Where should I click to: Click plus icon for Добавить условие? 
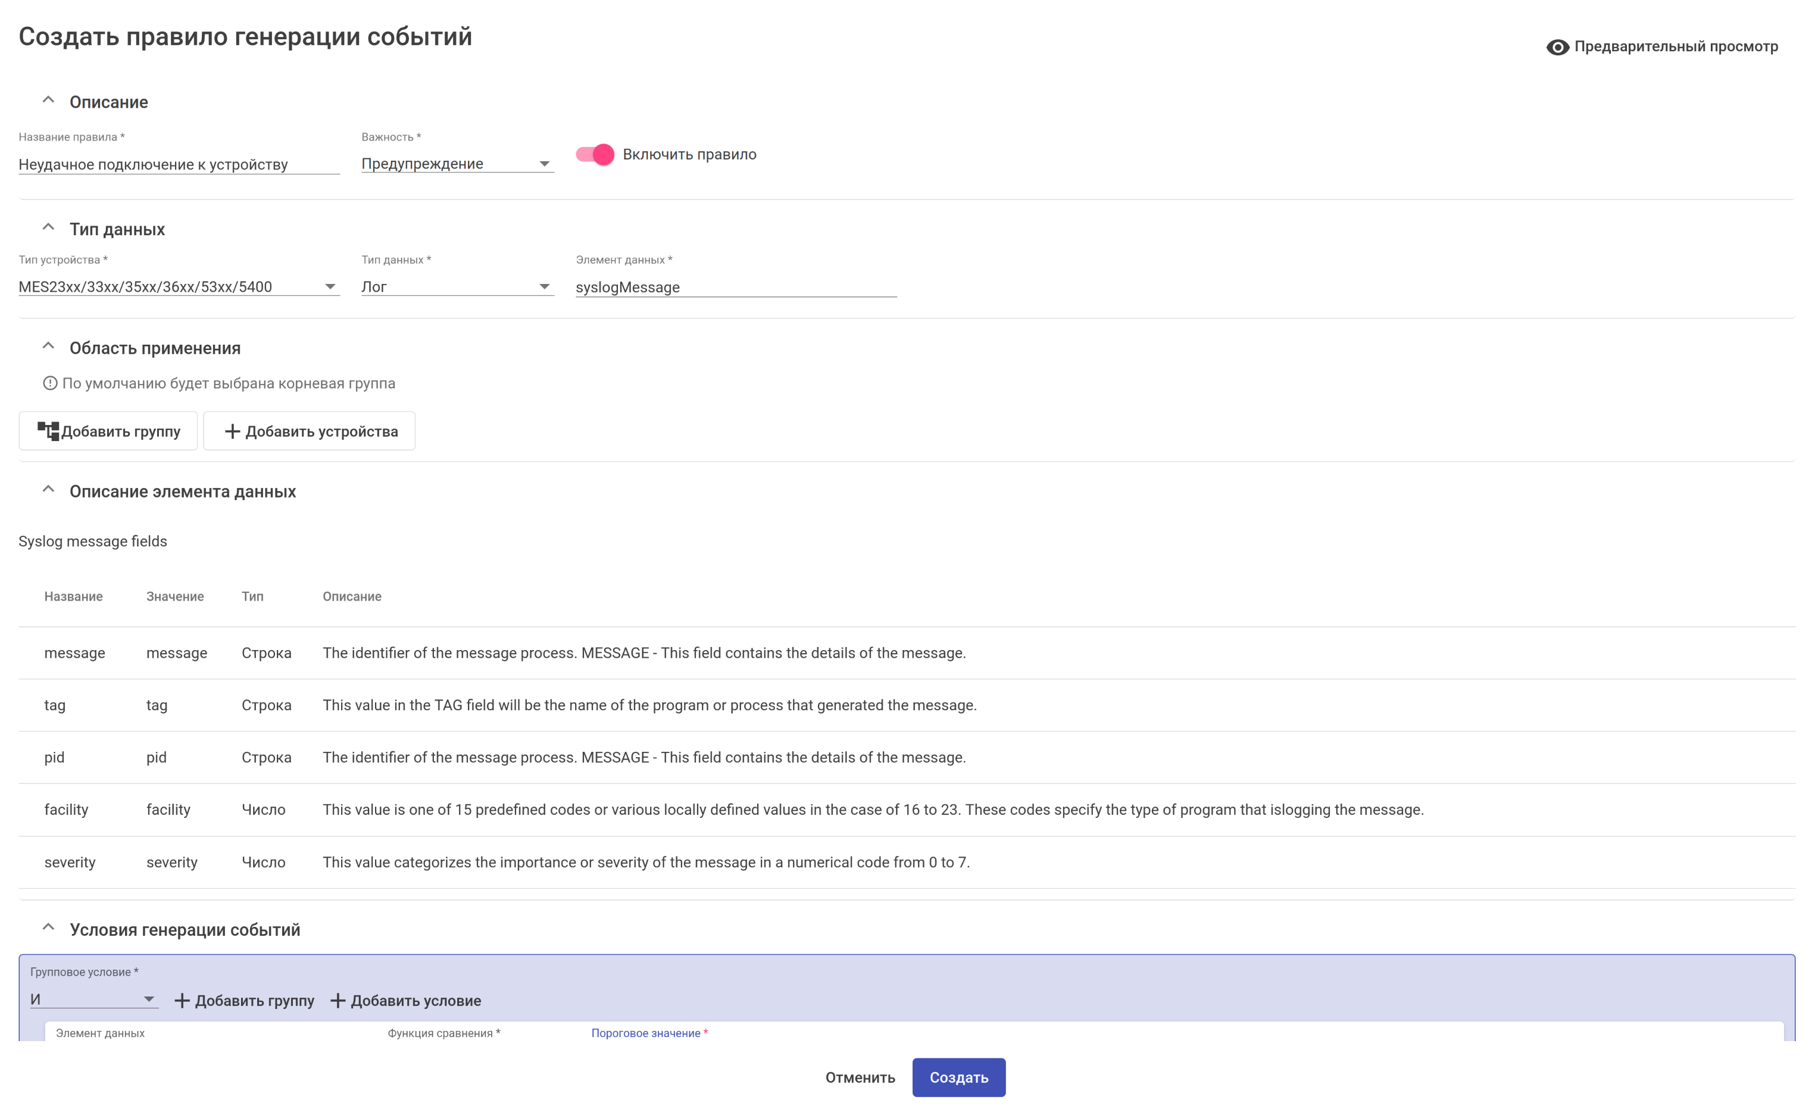[338, 1001]
